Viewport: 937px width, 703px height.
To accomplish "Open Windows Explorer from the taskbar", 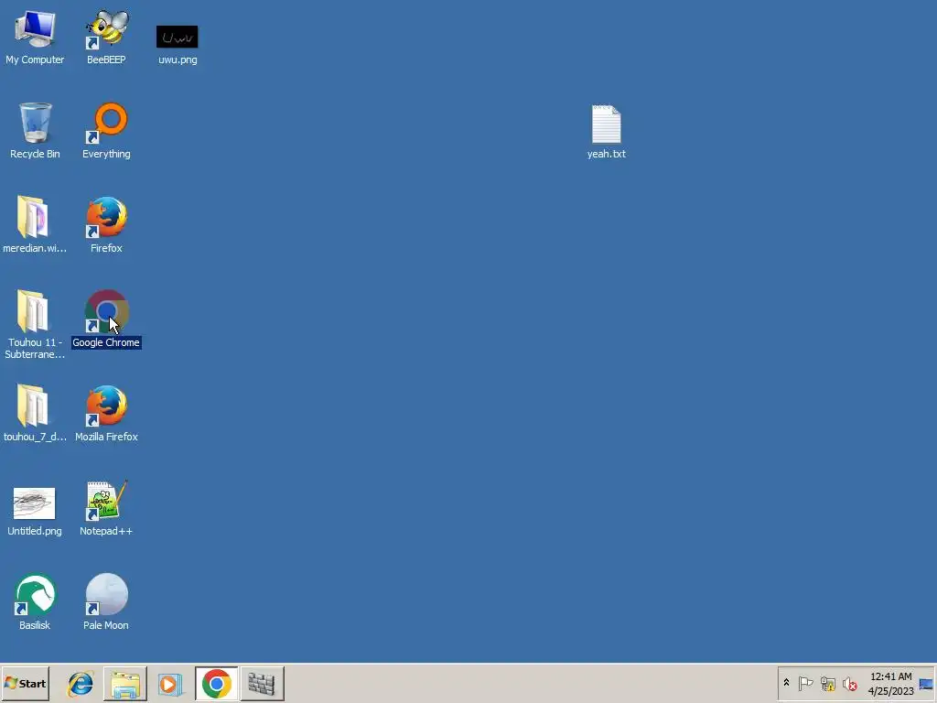I will pyautogui.click(x=124, y=684).
